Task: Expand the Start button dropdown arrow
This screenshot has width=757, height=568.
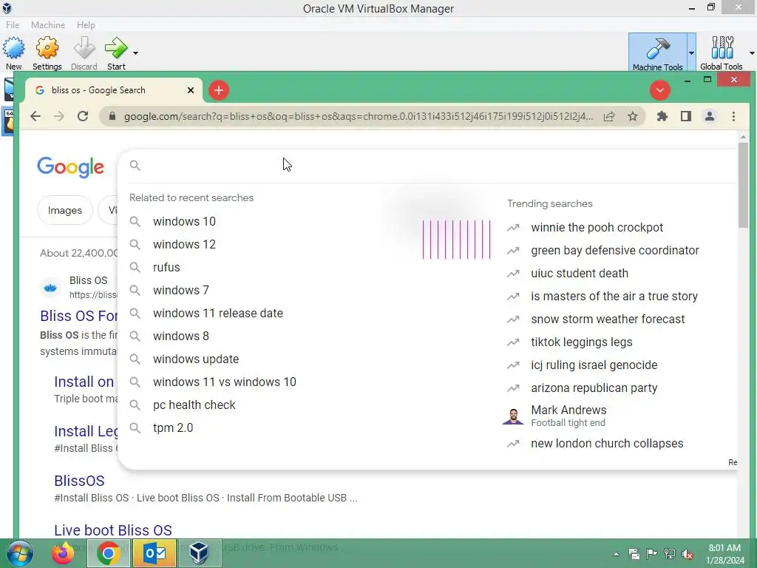Action: coord(136,53)
